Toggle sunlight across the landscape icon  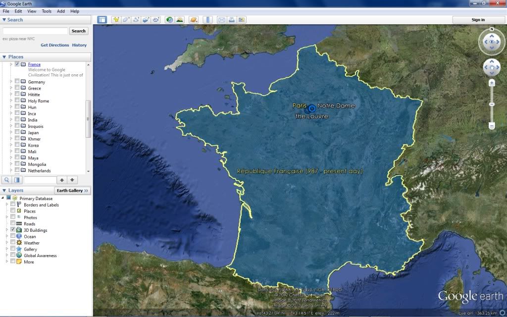(x=179, y=20)
